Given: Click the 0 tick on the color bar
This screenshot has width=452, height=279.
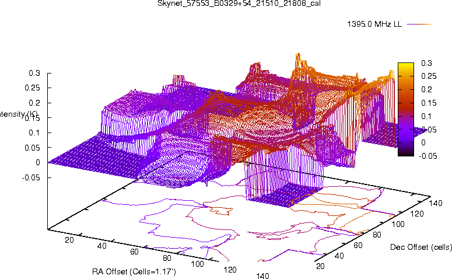Looking at the screenshot, I should click(423, 142).
